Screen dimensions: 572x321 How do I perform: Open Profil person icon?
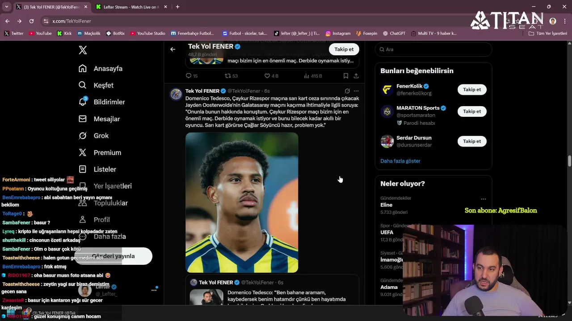coord(83,219)
